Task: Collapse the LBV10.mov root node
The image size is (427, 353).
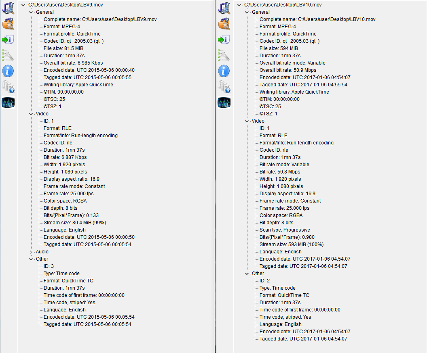Action: (239, 5)
